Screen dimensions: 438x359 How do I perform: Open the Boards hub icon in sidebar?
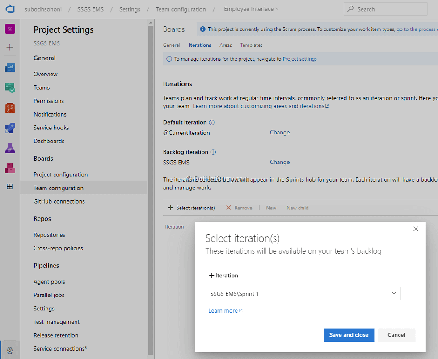click(x=10, y=88)
